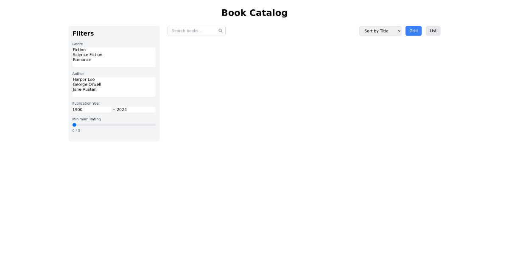The height and width of the screenshot is (267, 509).
Task: Click the Author section label
Action: (78, 74)
